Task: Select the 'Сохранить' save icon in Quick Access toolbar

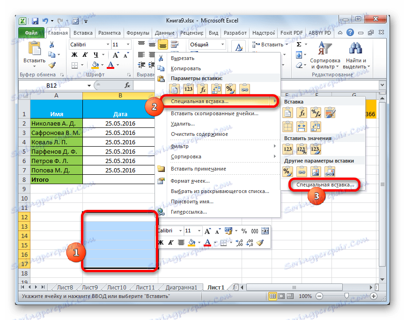Action: pos(35,21)
